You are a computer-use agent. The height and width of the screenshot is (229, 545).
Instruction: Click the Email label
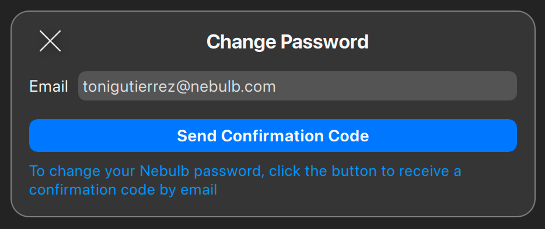(x=48, y=86)
